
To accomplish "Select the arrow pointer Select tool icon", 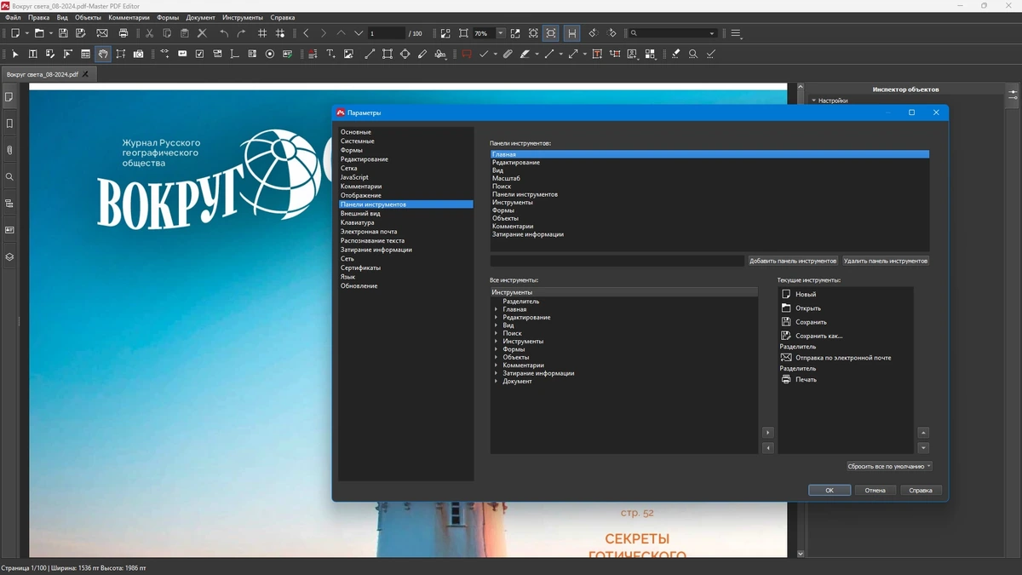I will pyautogui.click(x=14, y=54).
